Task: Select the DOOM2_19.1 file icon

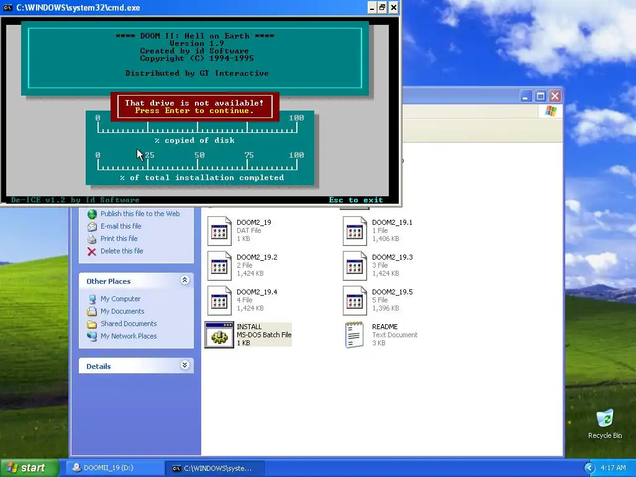Action: click(x=355, y=231)
